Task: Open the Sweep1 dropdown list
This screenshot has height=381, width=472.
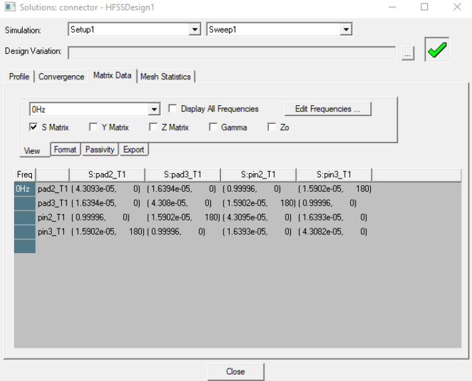Action: coord(346,30)
